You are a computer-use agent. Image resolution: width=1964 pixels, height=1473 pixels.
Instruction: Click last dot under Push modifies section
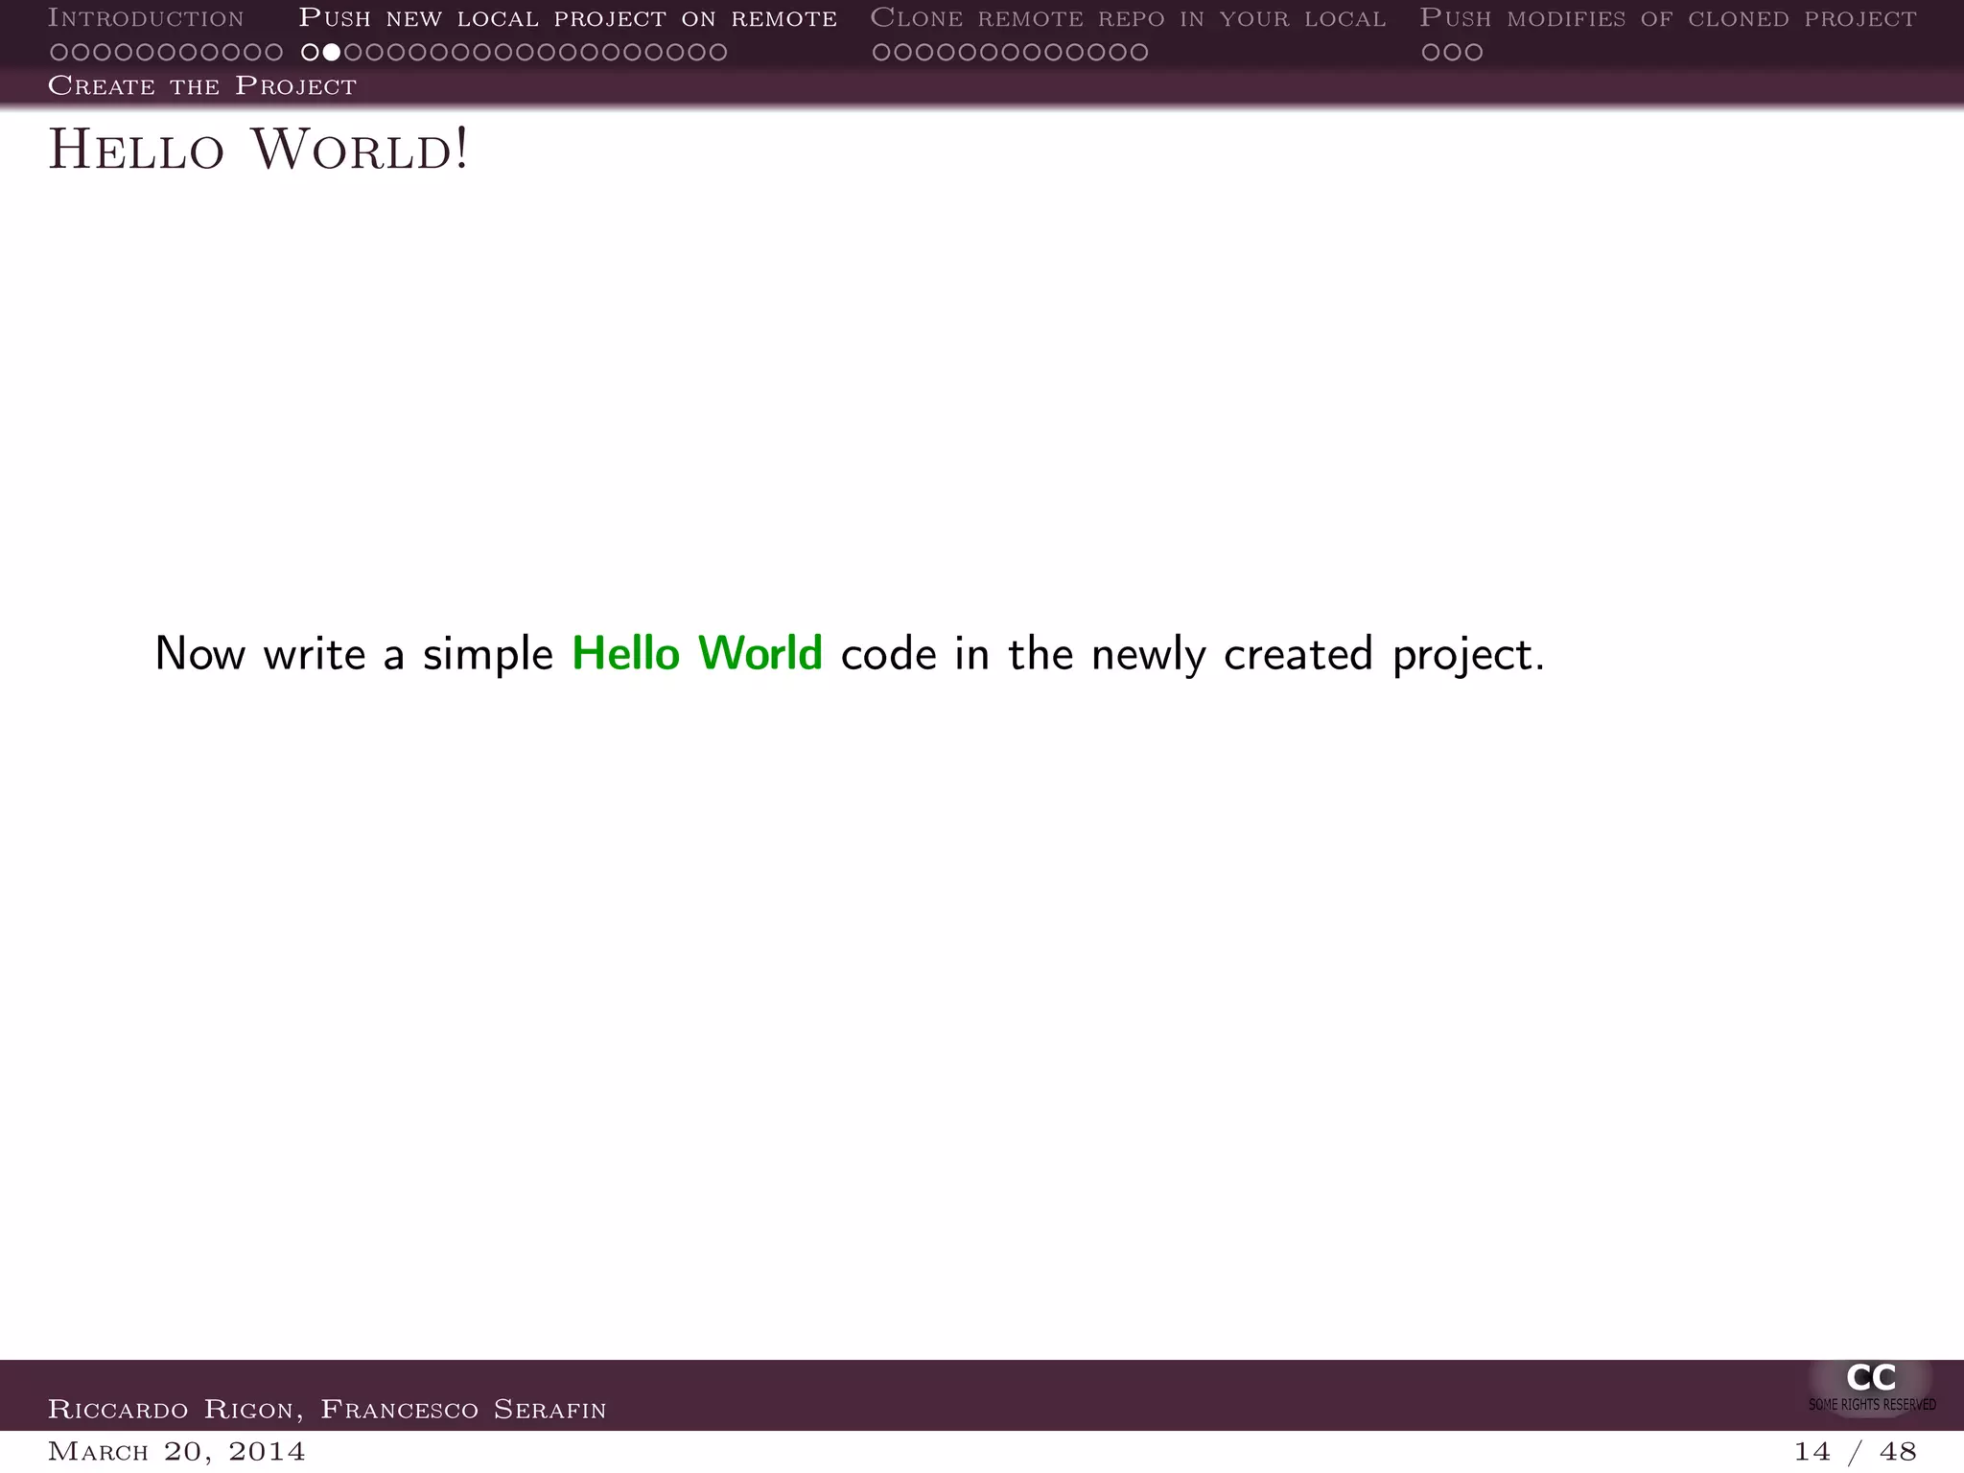pos(1473,53)
